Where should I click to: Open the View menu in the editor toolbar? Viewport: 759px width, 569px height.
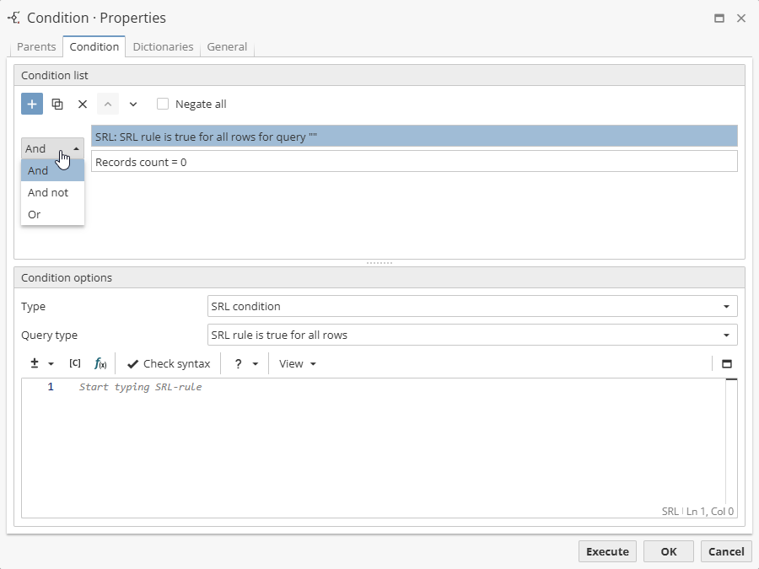pos(294,363)
